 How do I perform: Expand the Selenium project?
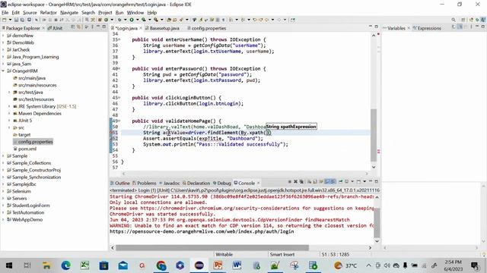(3, 191)
